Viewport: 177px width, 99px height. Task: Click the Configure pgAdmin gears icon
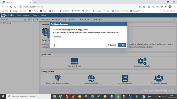click(142, 61)
